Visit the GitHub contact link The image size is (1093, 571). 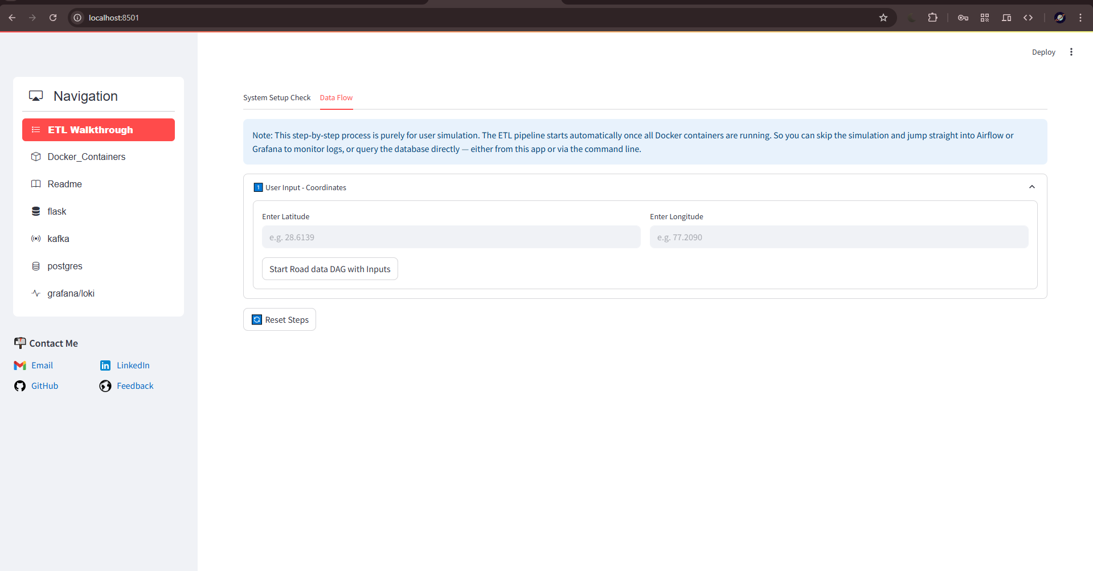44,386
